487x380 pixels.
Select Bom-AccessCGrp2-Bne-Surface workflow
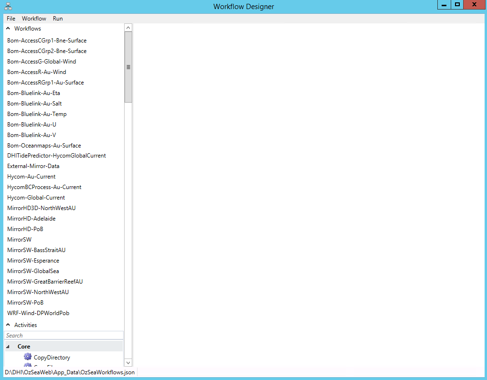pos(47,51)
